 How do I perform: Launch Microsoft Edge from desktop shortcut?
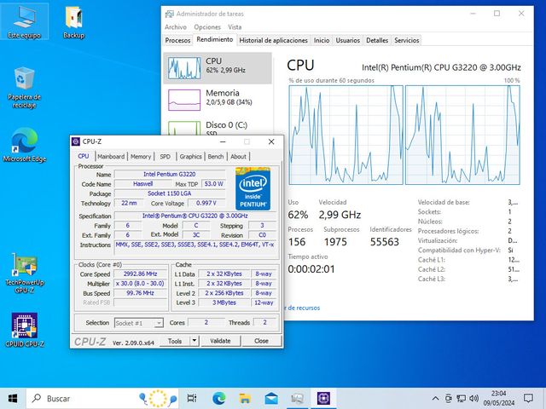24,146
